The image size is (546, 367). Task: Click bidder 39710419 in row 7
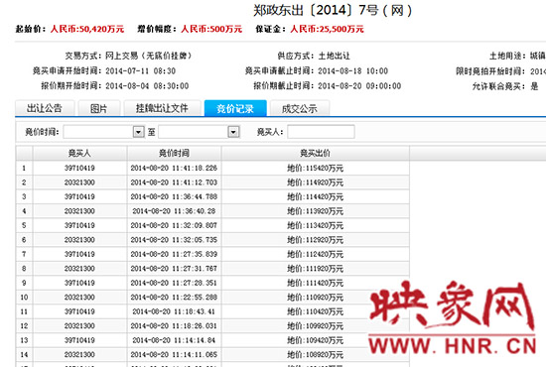pyautogui.click(x=79, y=254)
